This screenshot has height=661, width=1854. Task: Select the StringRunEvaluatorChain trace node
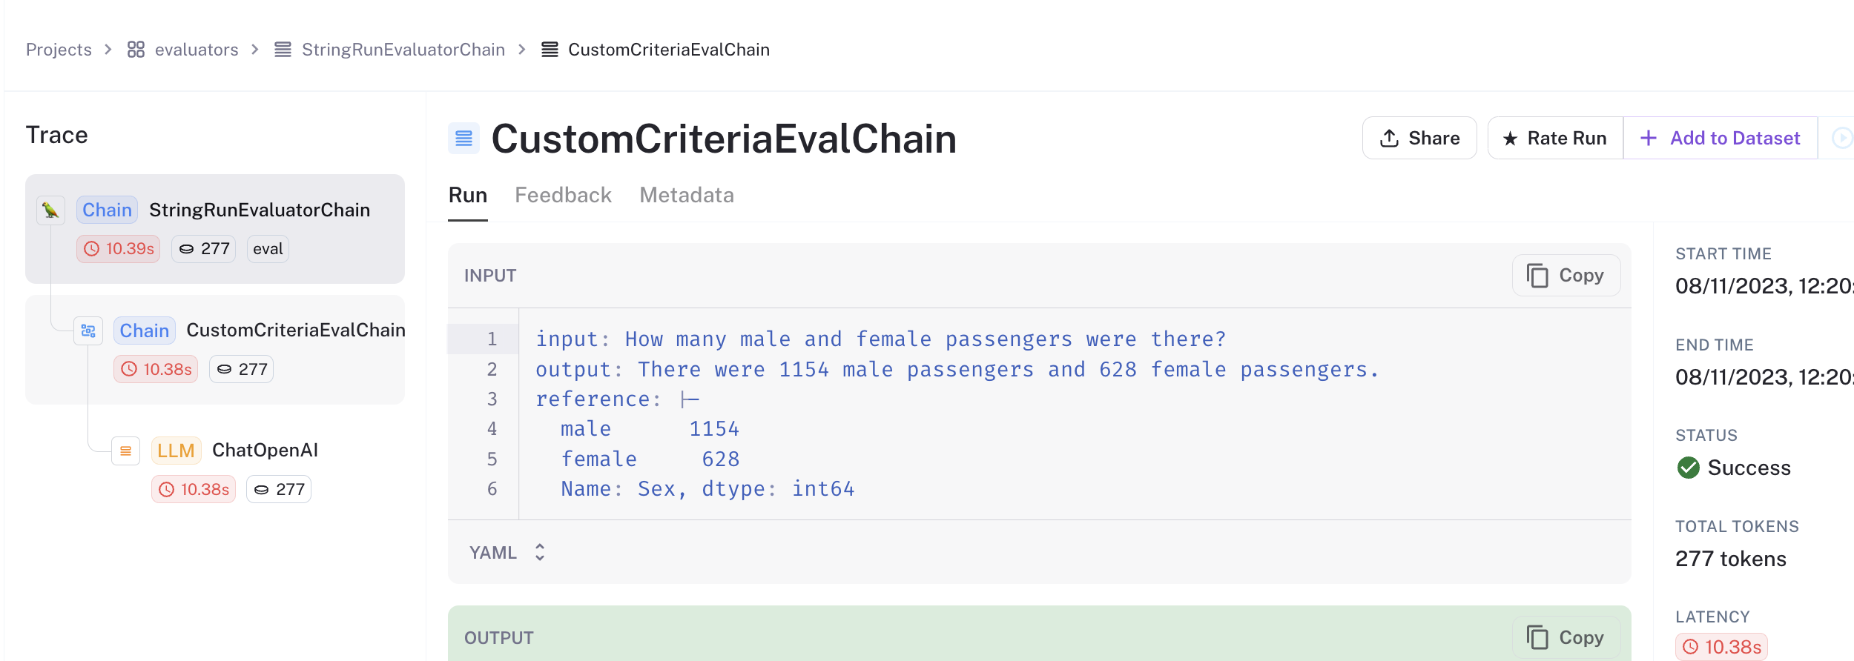click(215, 229)
